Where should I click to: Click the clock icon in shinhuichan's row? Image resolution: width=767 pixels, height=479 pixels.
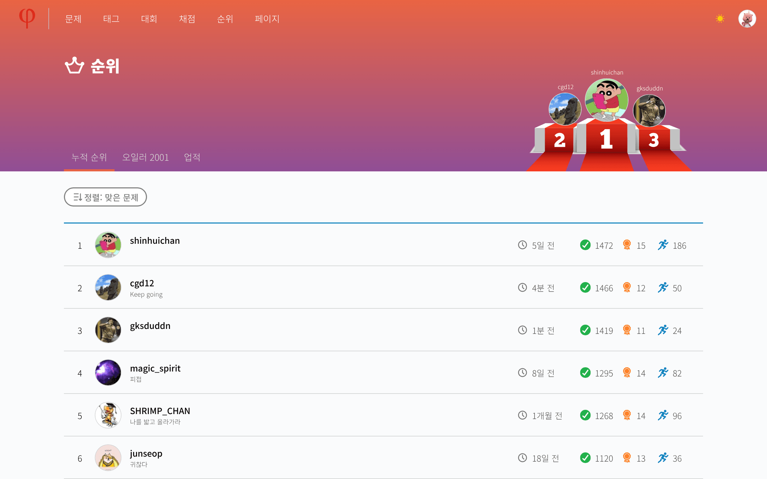(x=522, y=245)
